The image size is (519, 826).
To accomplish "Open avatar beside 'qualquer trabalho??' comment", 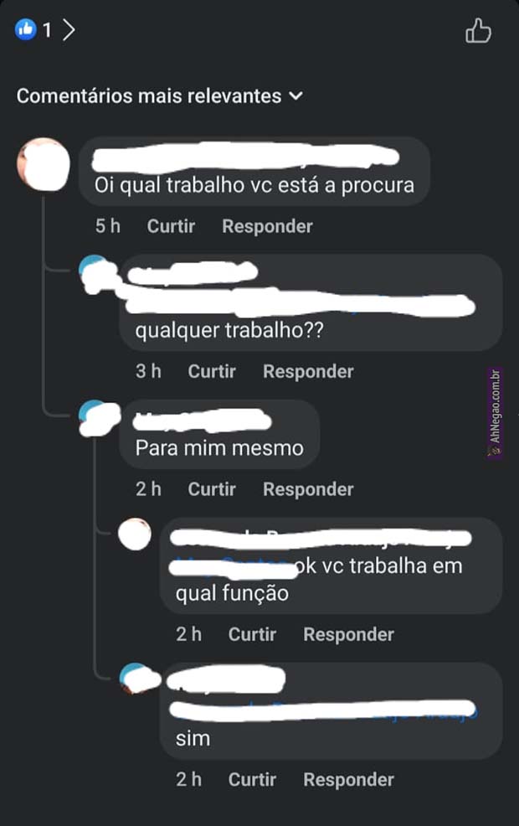I will (x=98, y=274).
